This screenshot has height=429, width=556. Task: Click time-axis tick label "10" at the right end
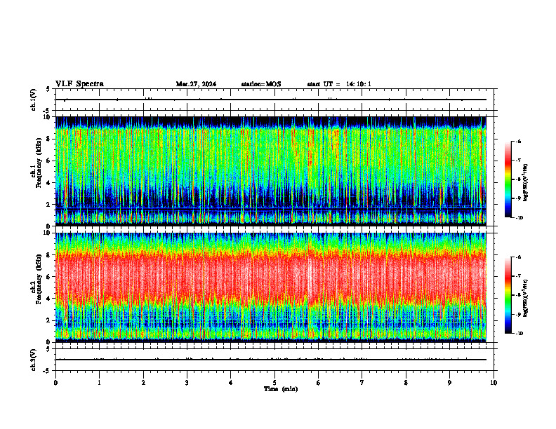click(494, 383)
